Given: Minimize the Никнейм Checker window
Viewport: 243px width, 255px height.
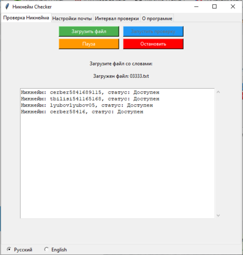Looking at the screenshot, I should coord(197,6).
